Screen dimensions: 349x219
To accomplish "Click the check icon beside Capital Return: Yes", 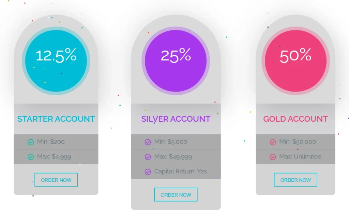I will coord(148,172).
